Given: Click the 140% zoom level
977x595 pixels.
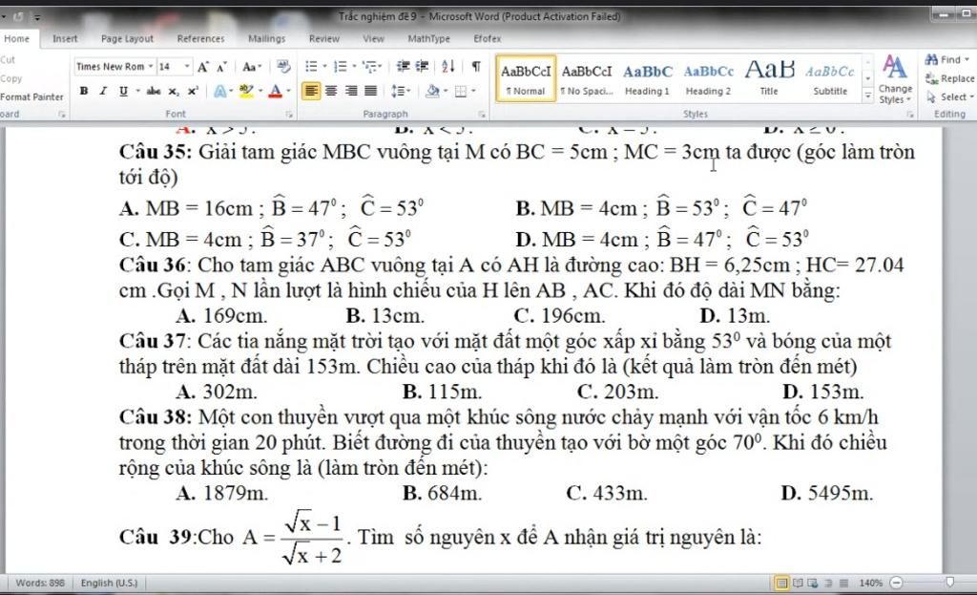Looking at the screenshot, I should [871, 584].
